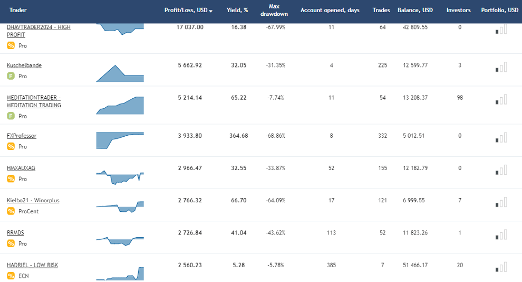Sort by Profit/Loss, USD column
The image size is (522, 282).
point(188,10)
